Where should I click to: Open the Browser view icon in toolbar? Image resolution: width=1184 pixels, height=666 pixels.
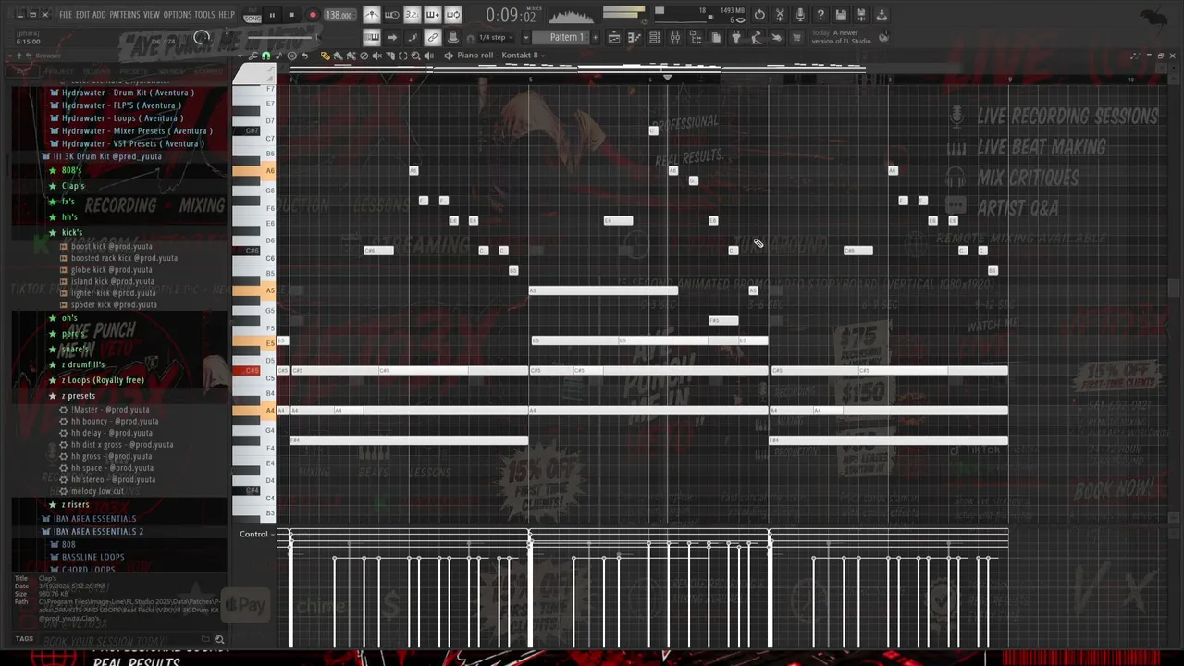pos(695,38)
